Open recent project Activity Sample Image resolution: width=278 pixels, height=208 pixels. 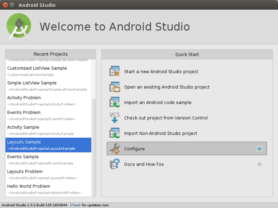[x=48, y=130]
